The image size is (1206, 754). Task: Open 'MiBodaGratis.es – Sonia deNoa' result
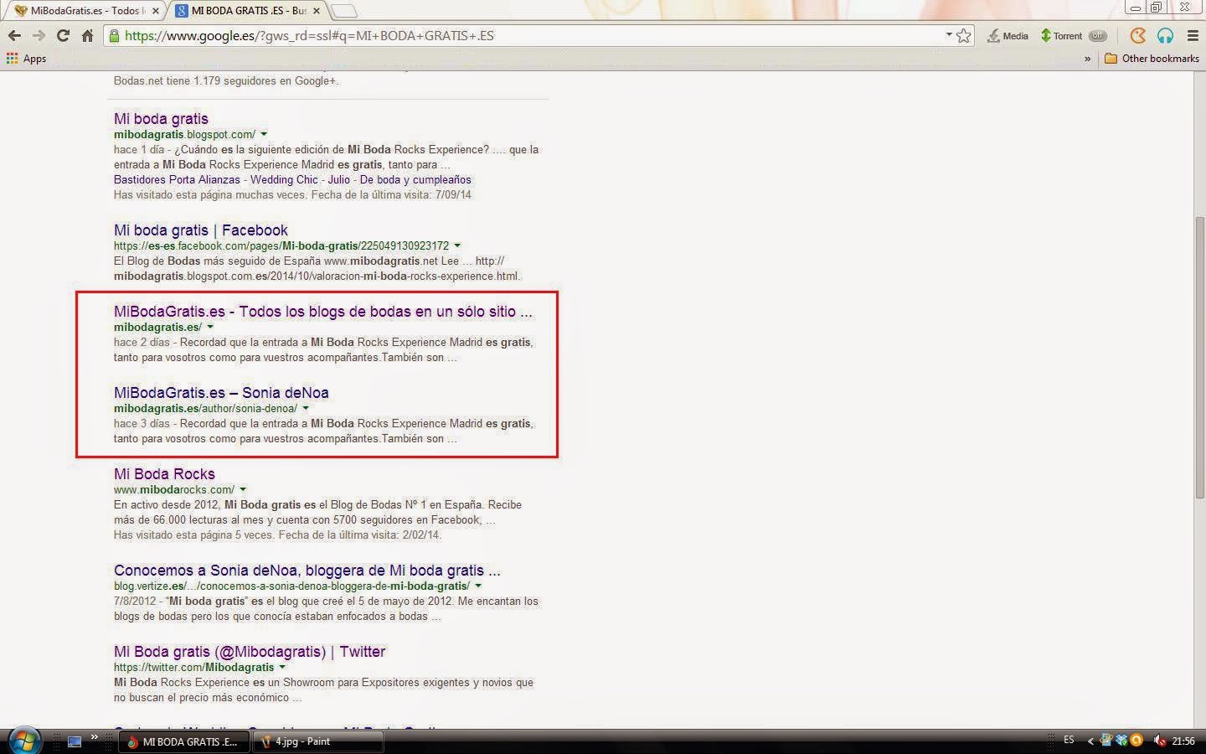coord(221,393)
